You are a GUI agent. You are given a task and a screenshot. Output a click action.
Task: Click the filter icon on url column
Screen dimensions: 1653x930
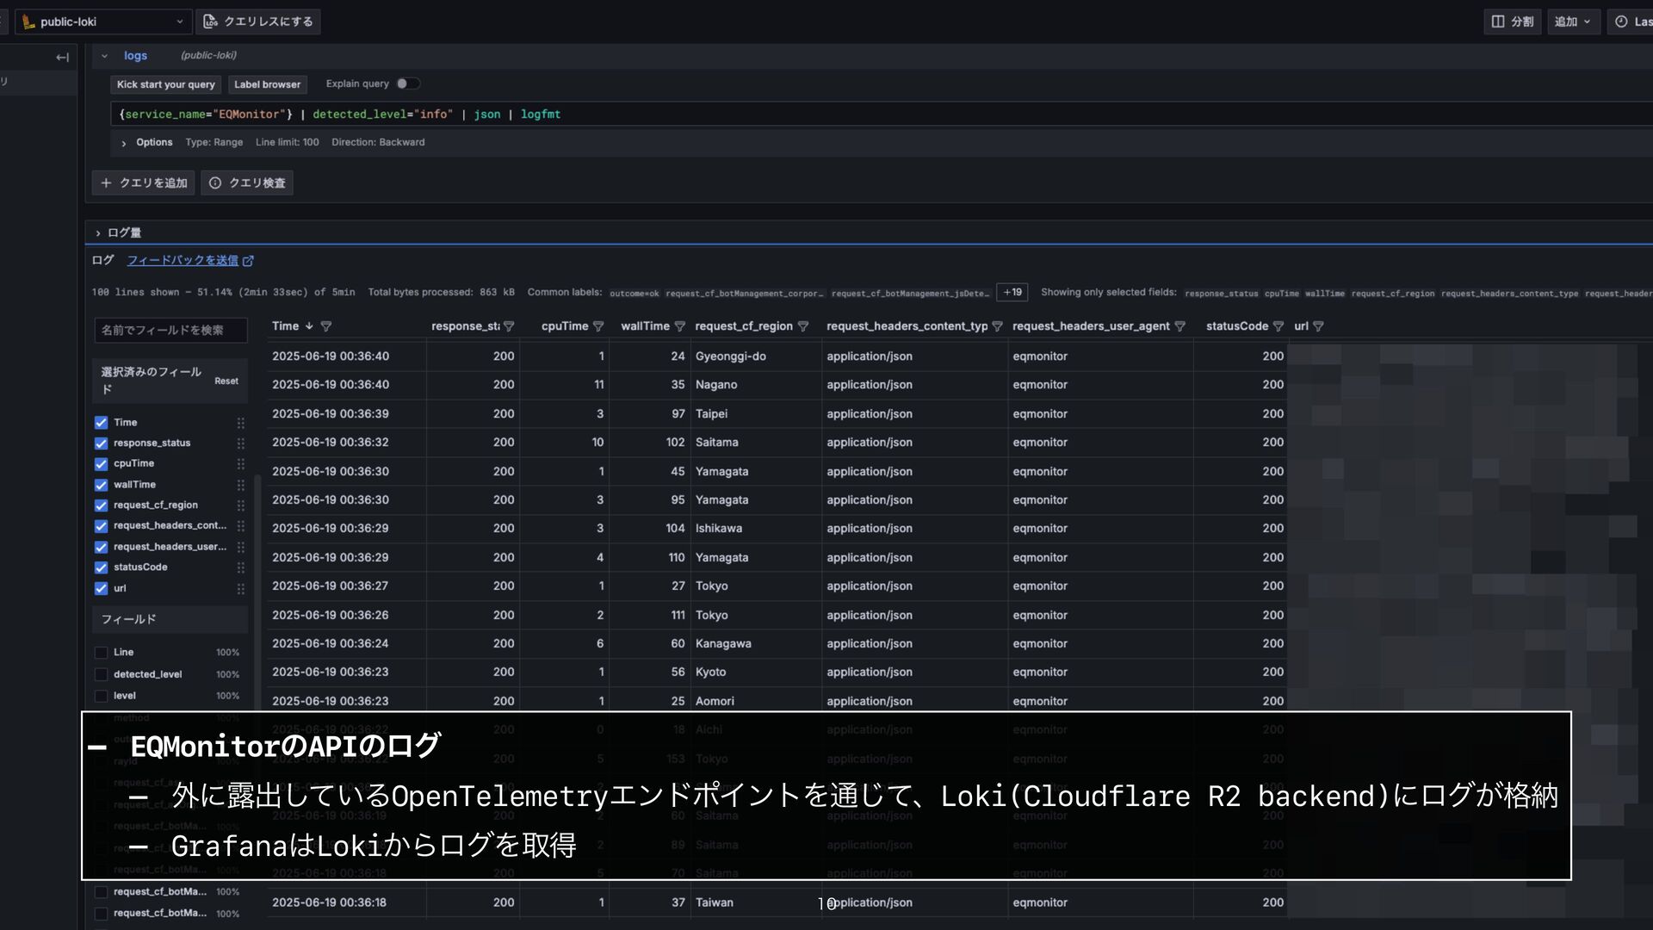point(1318,326)
